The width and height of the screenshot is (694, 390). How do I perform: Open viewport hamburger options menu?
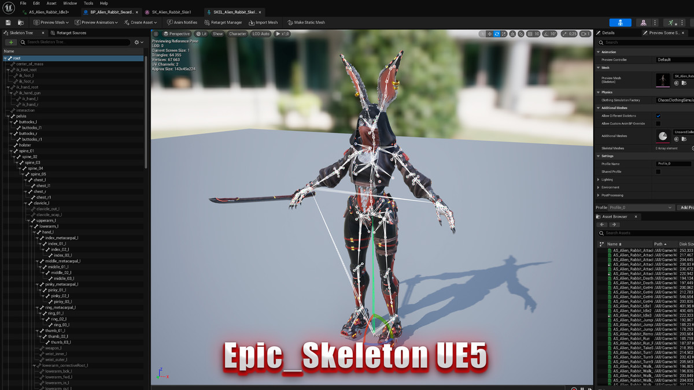(x=156, y=34)
